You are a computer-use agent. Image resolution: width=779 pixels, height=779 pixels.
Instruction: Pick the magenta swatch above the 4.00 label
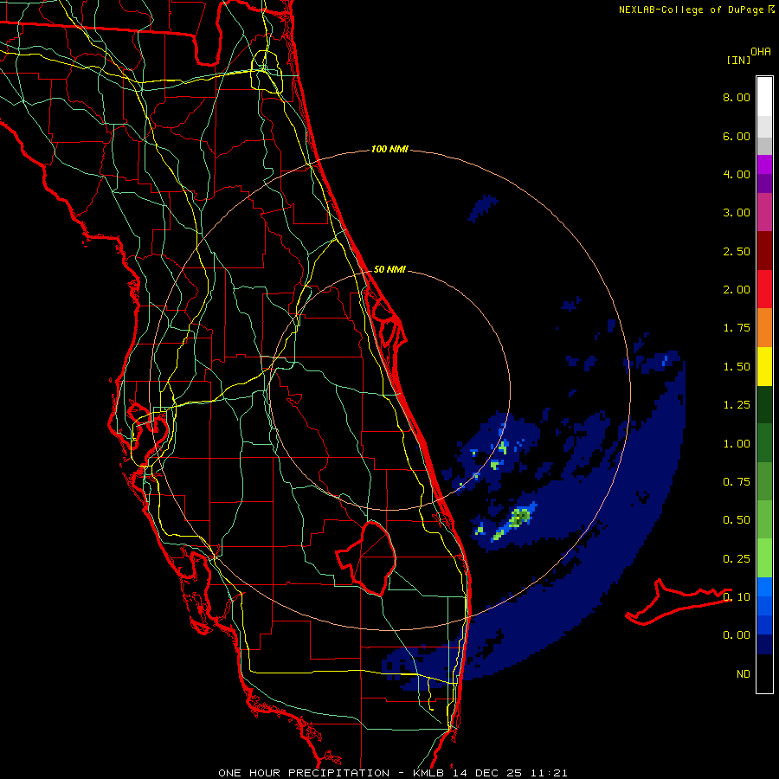(764, 164)
